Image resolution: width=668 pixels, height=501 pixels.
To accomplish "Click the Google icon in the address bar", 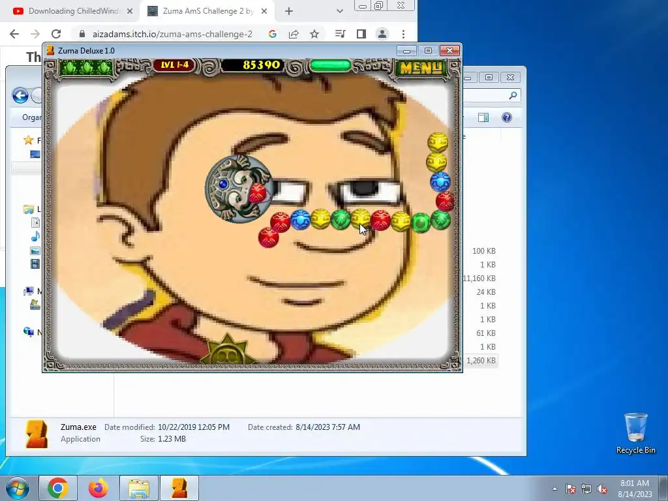I will tap(273, 34).
